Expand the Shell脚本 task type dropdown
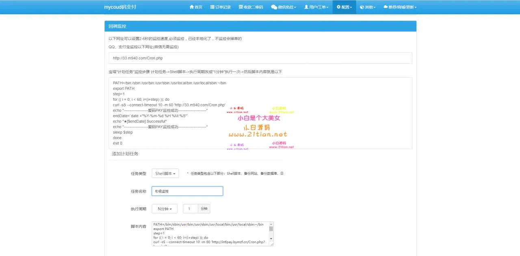The image size is (520, 256). tap(165, 174)
